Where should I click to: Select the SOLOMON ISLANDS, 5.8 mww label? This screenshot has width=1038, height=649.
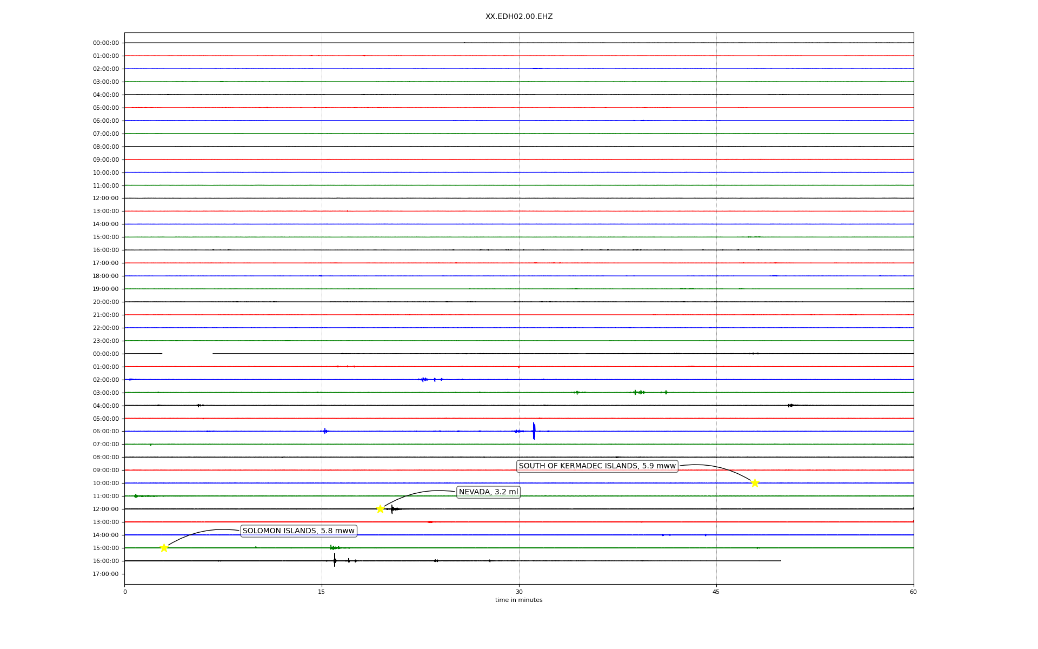[298, 531]
